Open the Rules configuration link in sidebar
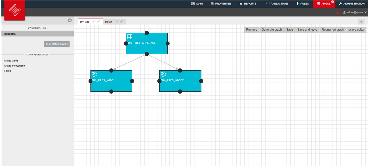369x166 pixels. [x=8, y=71]
